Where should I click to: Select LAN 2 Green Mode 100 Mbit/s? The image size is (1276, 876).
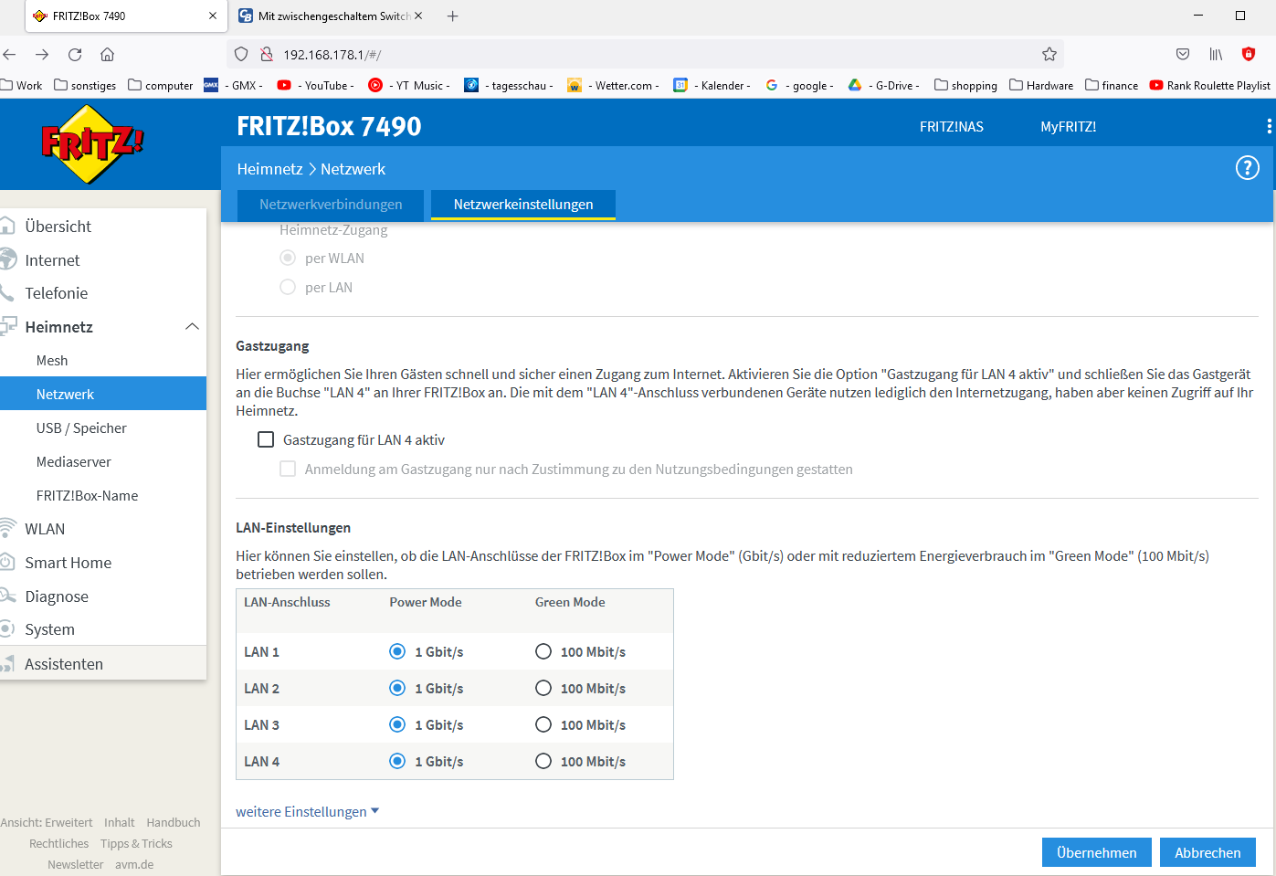pyautogui.click(x=543, y=688)
